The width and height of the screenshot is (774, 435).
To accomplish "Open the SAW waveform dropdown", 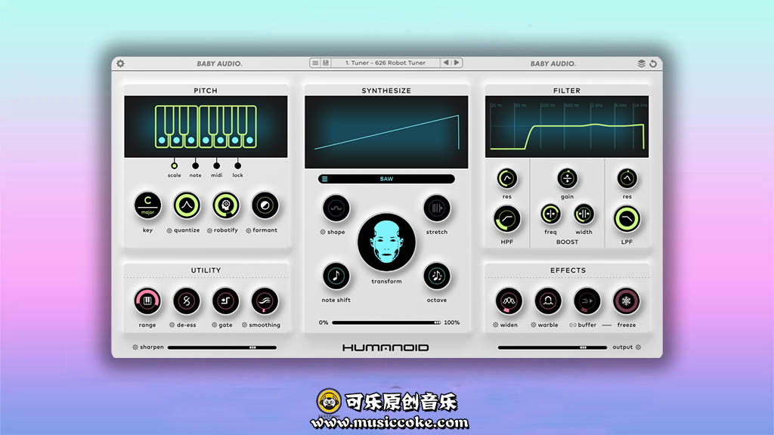I will click(x=386, y=179).
